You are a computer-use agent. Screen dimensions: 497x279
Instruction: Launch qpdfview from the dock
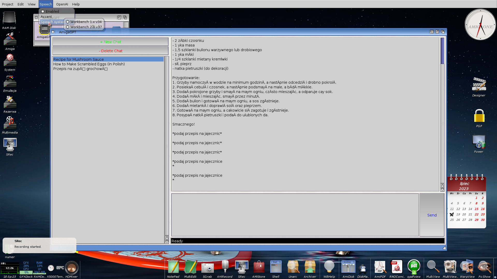(414, 267)
